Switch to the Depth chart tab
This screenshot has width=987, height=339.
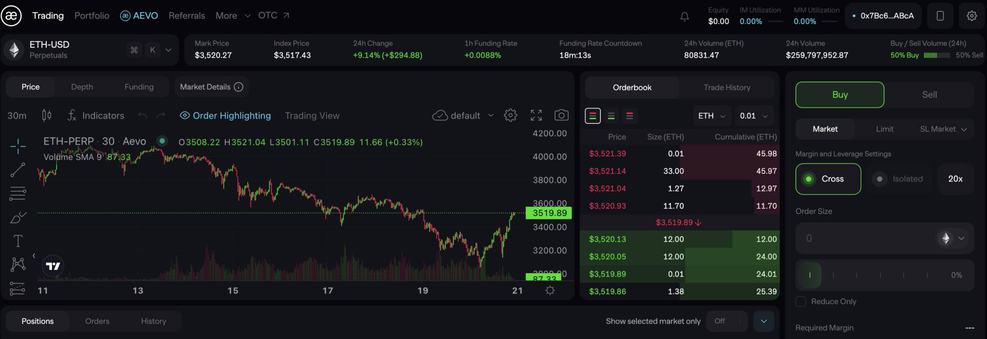(x=82, y=87)
